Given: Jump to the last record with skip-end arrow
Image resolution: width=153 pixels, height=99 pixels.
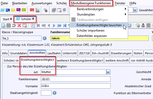Looking at the screenshot, I should click(65, 25).
